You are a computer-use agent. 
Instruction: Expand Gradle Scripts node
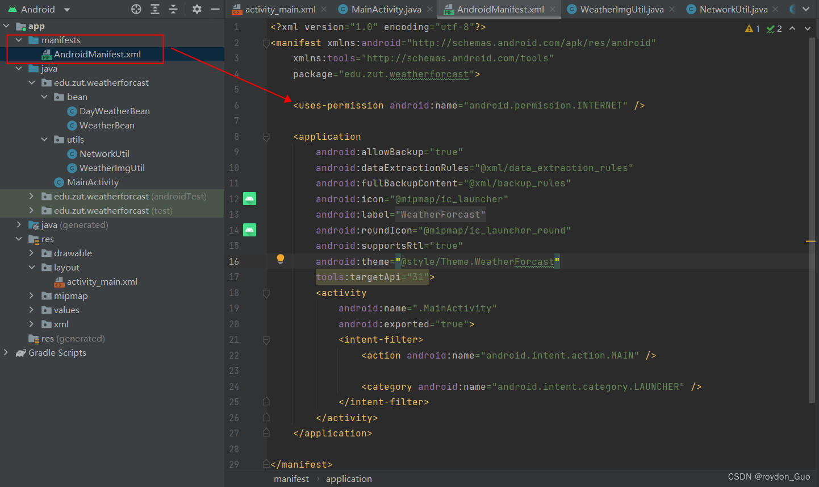pos(6,353)
